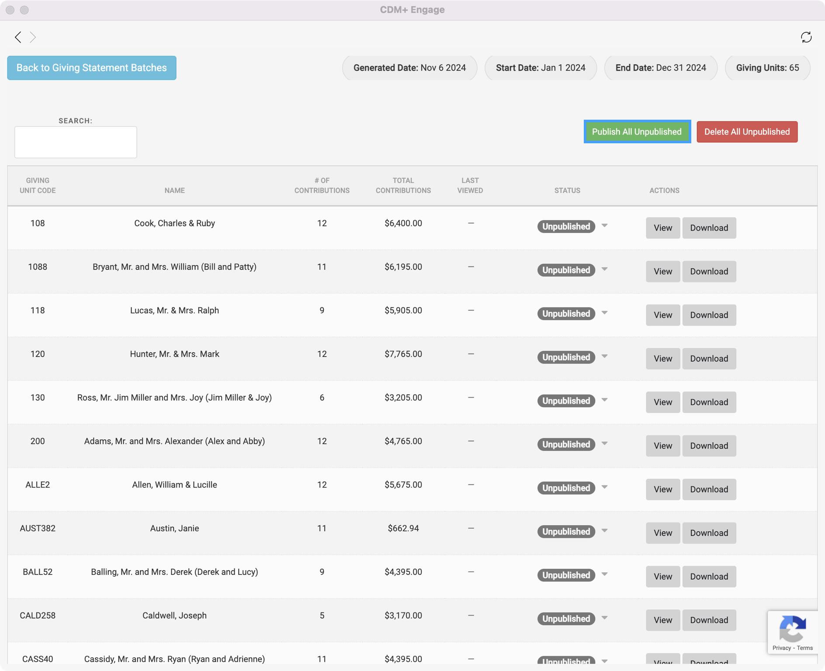Click the forward navigation arrow
The width and height of the screenshot is (825, 671).
point(33,37)
